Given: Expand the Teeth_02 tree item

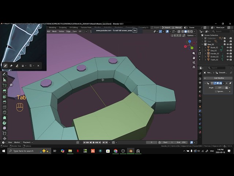Looking at the screenshot, I should click(x=205, y=60).
